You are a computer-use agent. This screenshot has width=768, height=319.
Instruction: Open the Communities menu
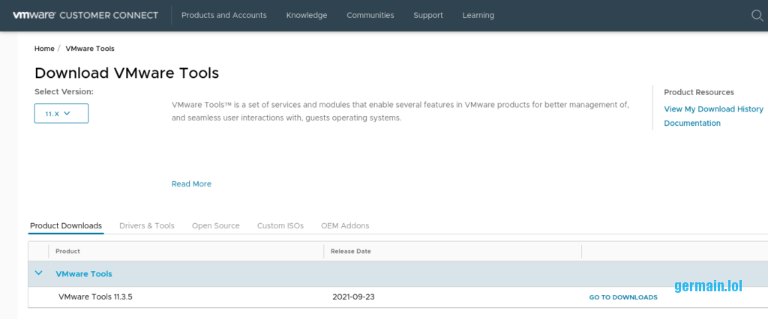[370, 15]
